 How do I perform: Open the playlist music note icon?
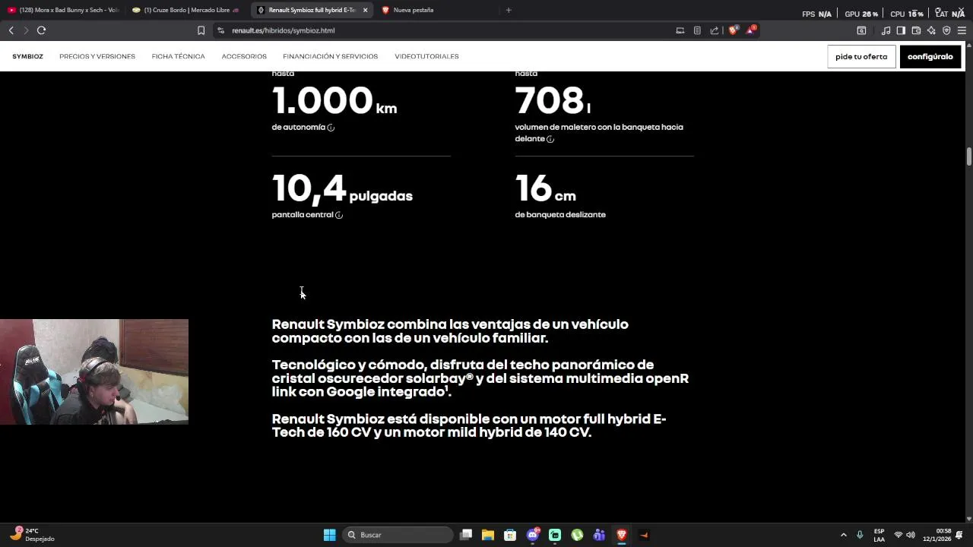coord(886,30)
